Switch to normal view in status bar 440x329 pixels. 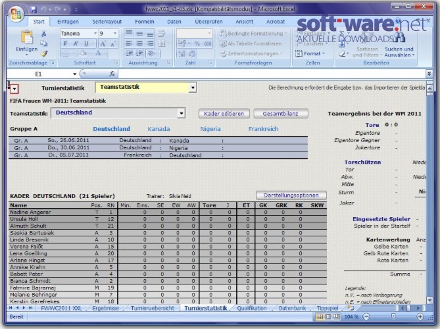(x=320, y=317)
